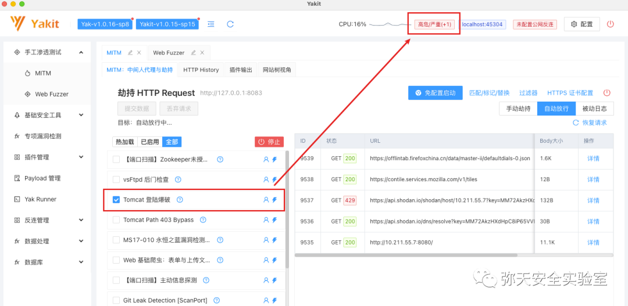The height and width of the screenshot is (306, 628).
Task: Expand the 基础安全工具 sidebar menu
Action: (81, 115)
